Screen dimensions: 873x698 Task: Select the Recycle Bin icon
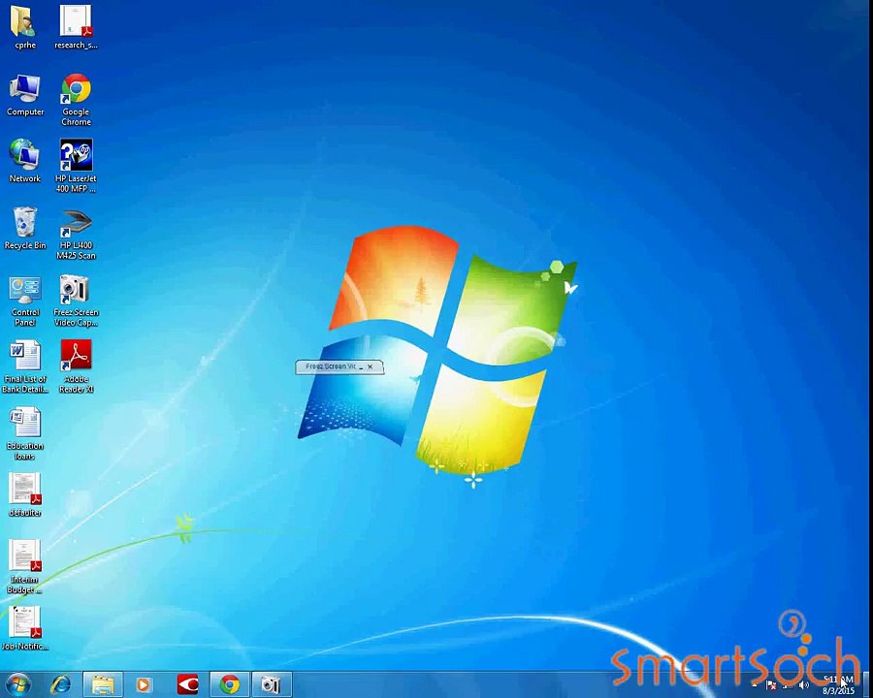(24, 228)
